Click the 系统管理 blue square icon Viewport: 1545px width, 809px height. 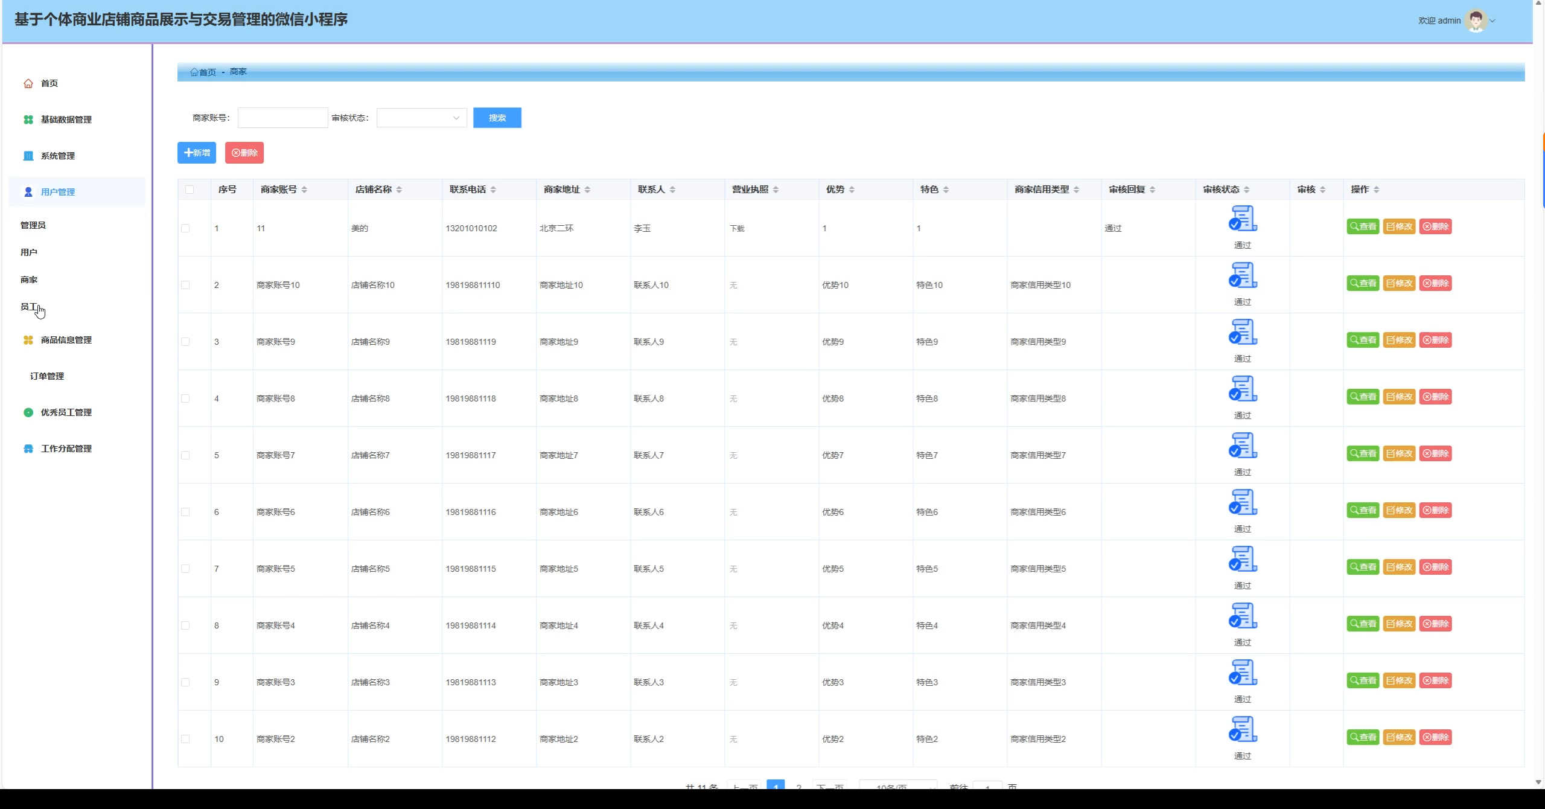(28, 156)
